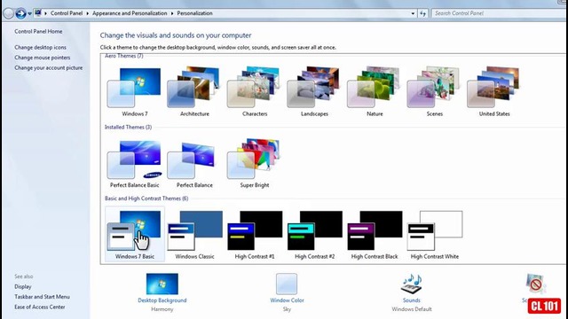Open Taskbar and Start Menu link
This screenshot has height=319, width=568.
(x=42, y=297)
